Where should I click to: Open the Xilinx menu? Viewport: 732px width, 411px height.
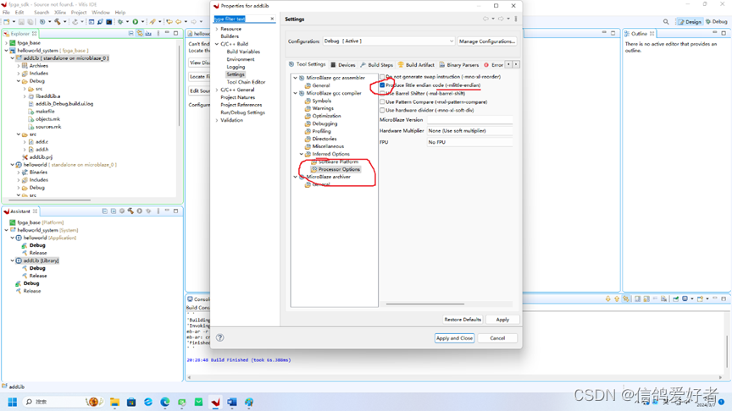pos(60,12)
